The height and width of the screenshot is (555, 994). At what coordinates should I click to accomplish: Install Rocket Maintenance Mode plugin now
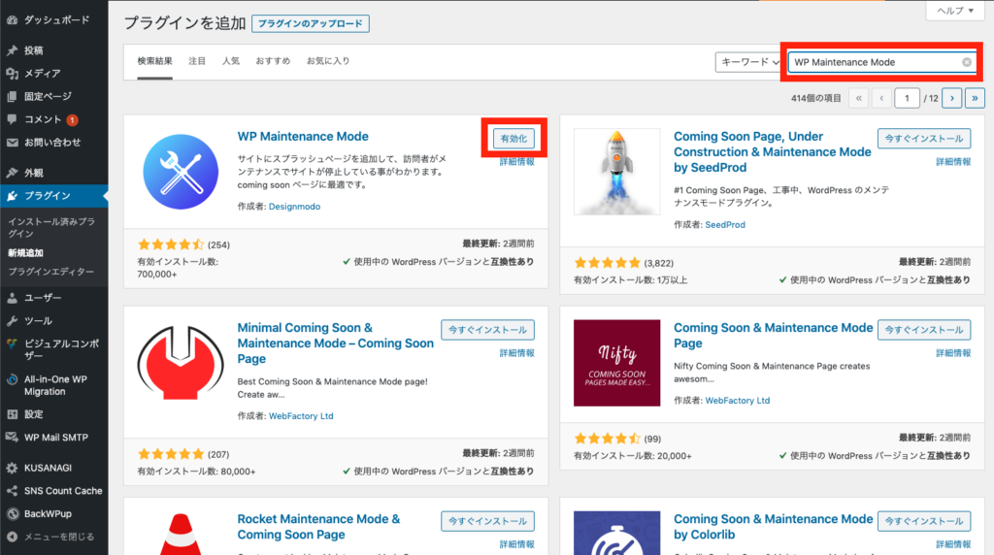coord(487,521)
